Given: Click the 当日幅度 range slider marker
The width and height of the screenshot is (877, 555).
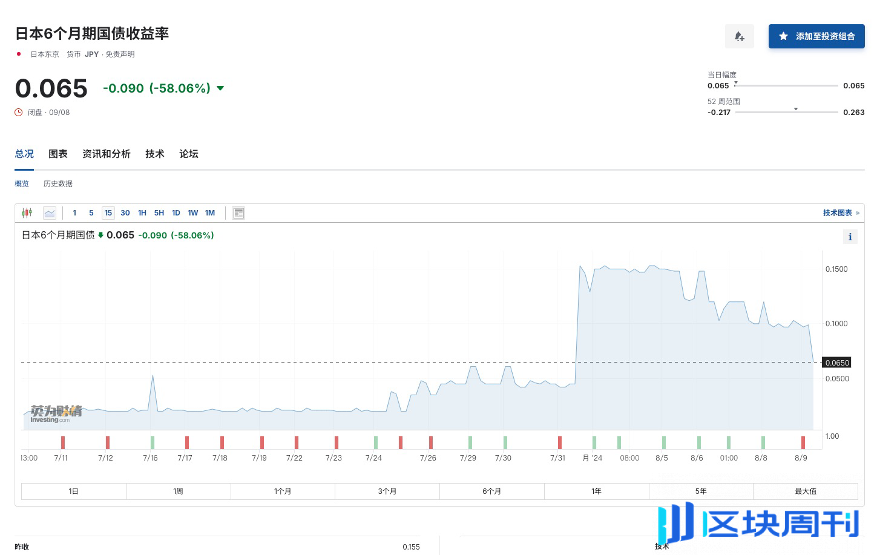Looking at the screenshot, I should [x=736, y=82].
